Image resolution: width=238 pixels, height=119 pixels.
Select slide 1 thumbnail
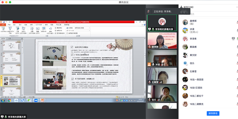click(x=12, y=46)
